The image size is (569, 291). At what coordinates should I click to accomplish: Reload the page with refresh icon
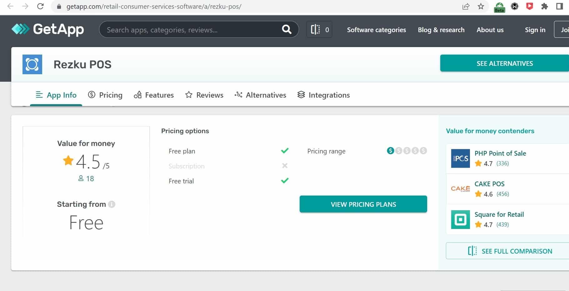pyautogui.click(x=40, y=6)
